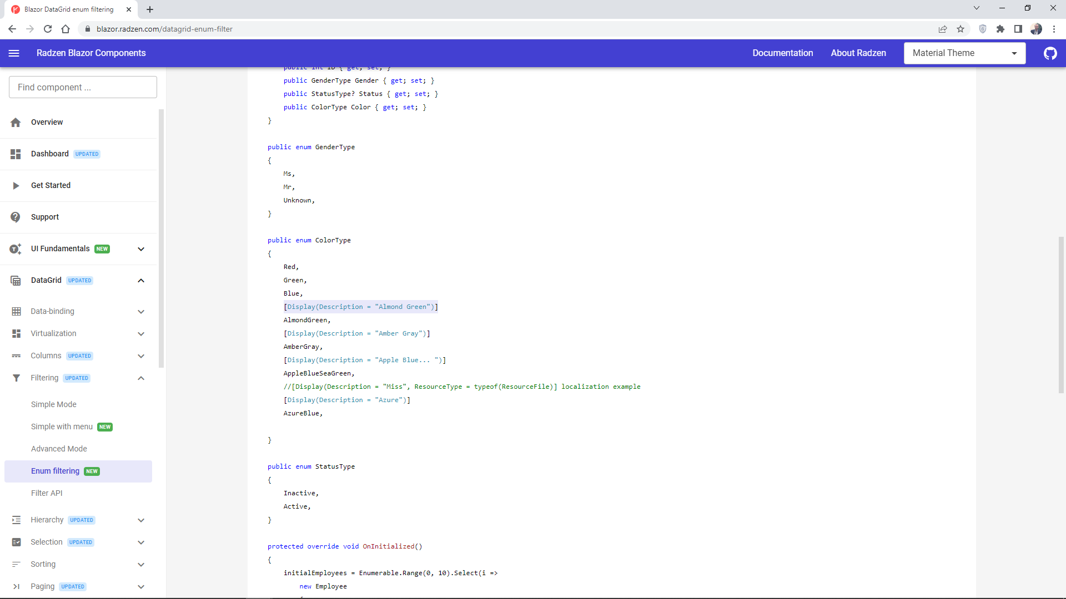Screen dimensions: 1066x599
Task: Click the Get Started play icon
Action: tap(16, 185)
